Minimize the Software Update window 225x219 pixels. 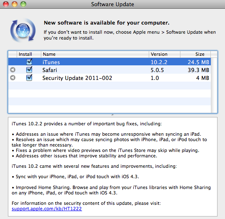click(15, 4)
